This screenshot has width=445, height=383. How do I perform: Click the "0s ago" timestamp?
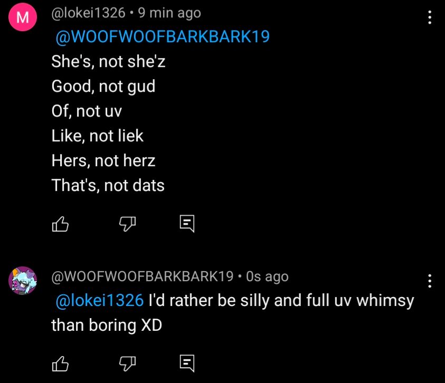pyautogui.click(x=267, y=276)
